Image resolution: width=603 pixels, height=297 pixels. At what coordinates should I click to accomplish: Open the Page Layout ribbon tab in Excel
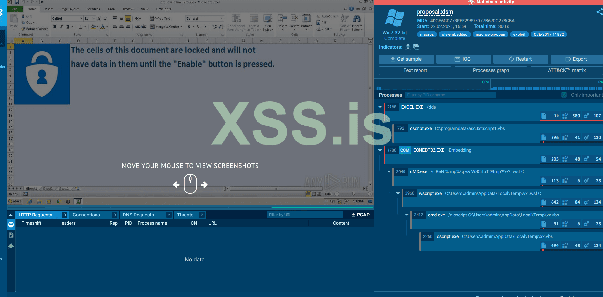(69, 9)
